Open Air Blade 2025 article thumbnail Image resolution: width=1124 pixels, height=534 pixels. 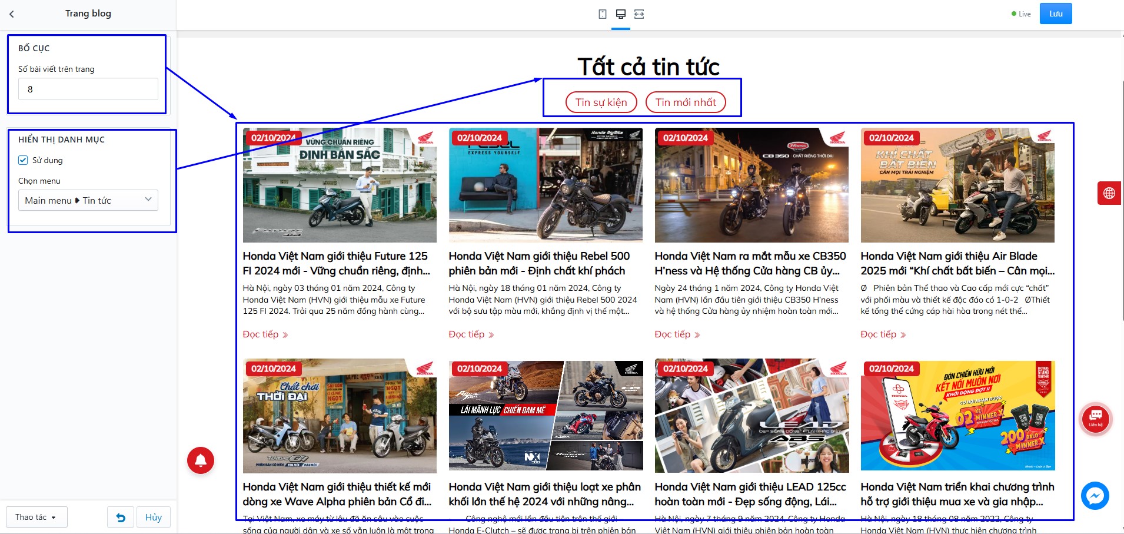pyautogui.click(x=957, y=185)
